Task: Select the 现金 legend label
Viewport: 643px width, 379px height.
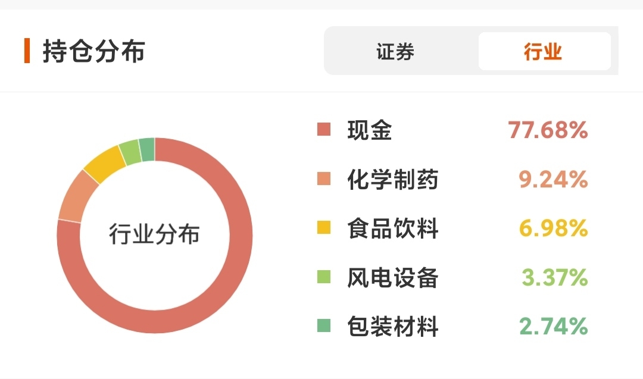Action: tap(370, 130)
